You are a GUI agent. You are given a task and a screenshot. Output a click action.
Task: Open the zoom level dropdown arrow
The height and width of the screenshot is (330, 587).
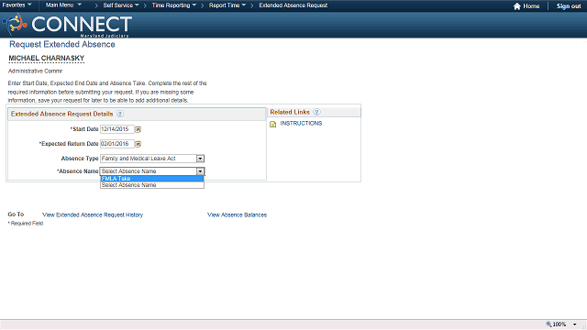click(575, 324)
